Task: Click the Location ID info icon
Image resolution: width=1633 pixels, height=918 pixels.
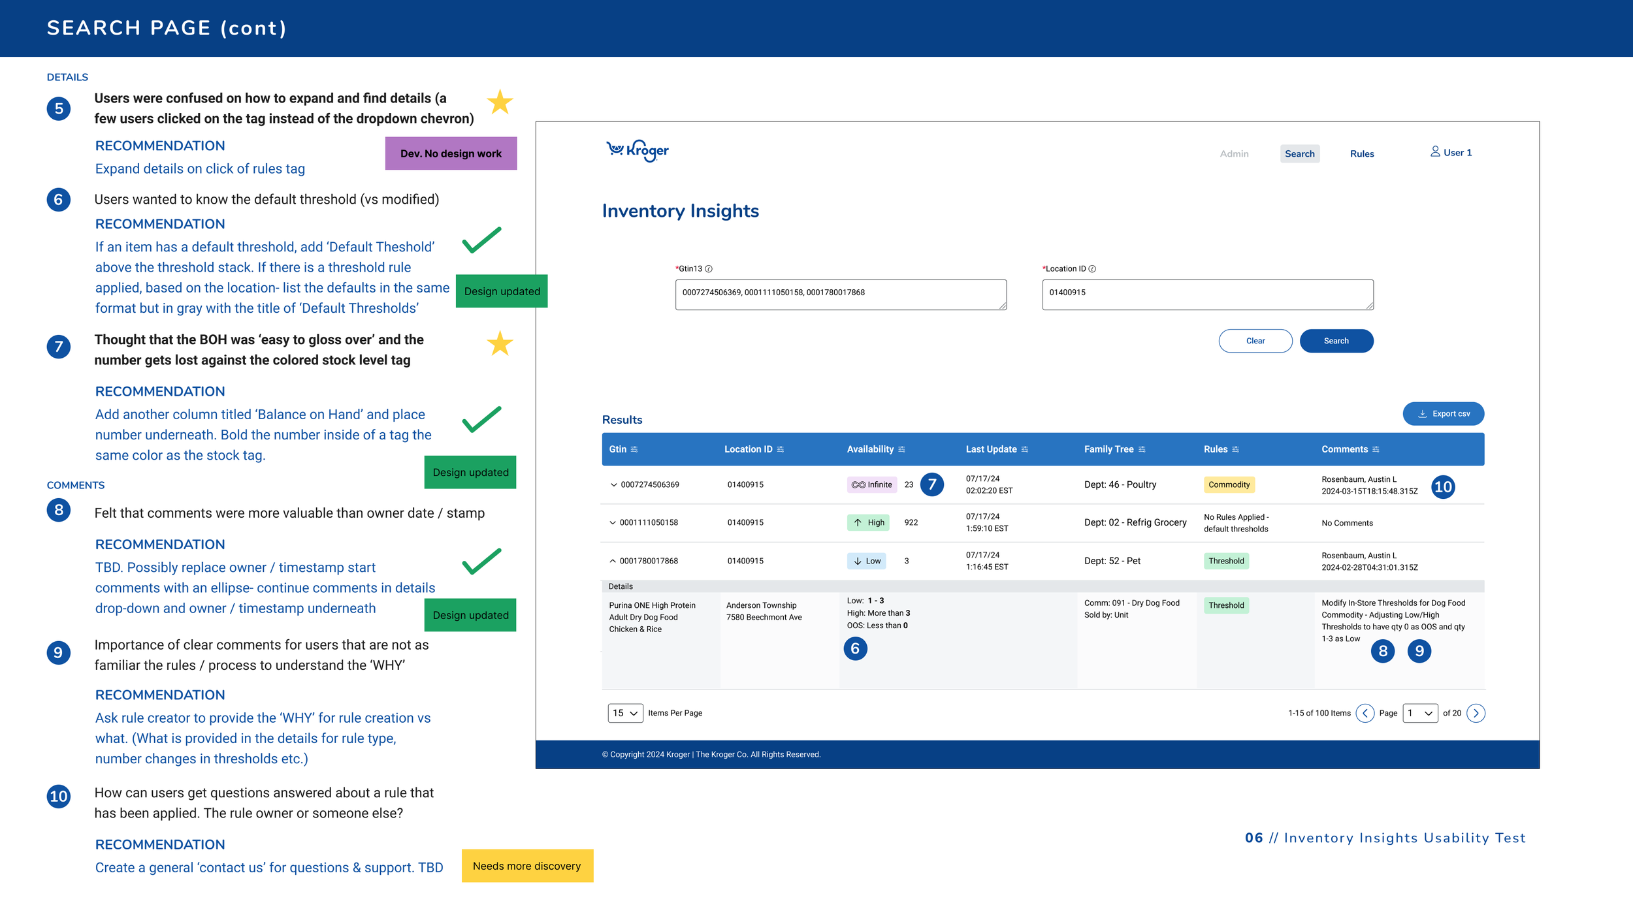Action: 1092,269
